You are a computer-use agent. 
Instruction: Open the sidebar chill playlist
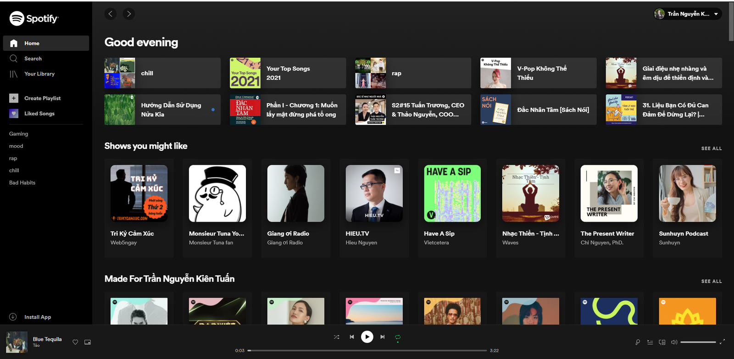pyautogui.click(x=14, y=170)
